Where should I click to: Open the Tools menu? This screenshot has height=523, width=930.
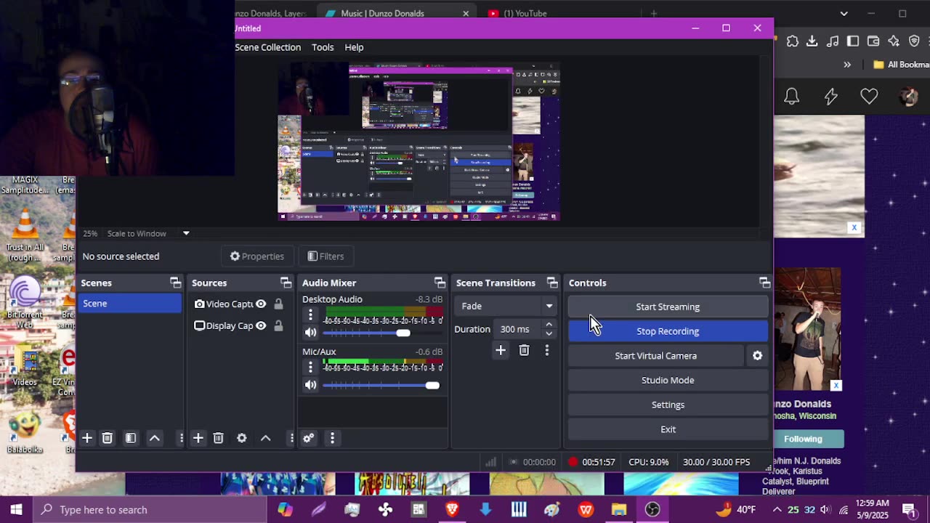tap(323, 47)
